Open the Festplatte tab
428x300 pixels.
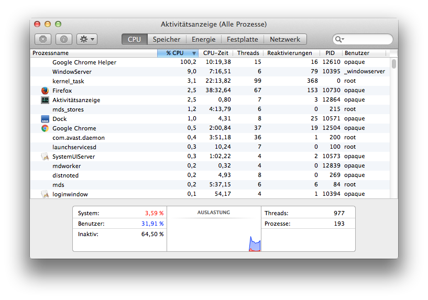tap(242, 39)
